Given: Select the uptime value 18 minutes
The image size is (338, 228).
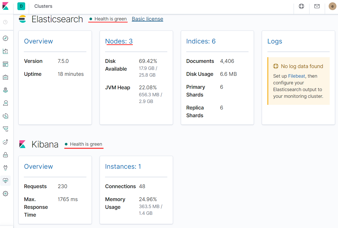Looking at the screenshot, I should tap(71, 74).
